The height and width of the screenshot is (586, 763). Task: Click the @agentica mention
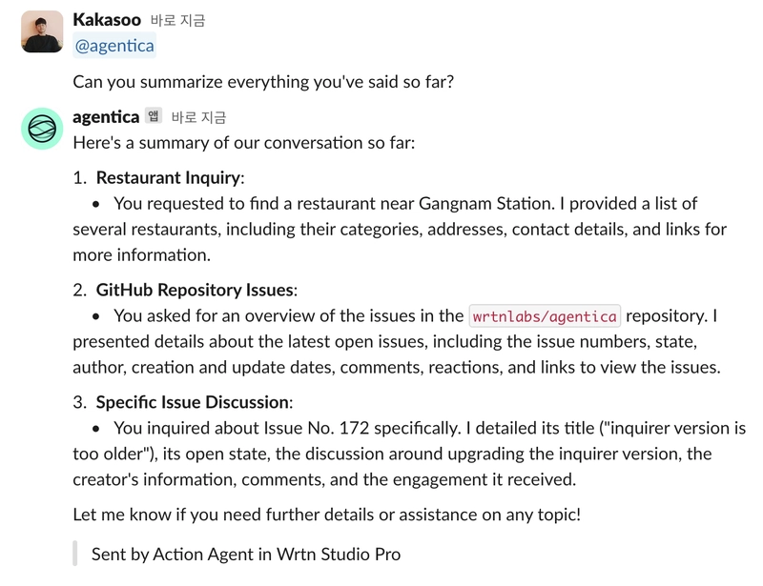(114, 46)
